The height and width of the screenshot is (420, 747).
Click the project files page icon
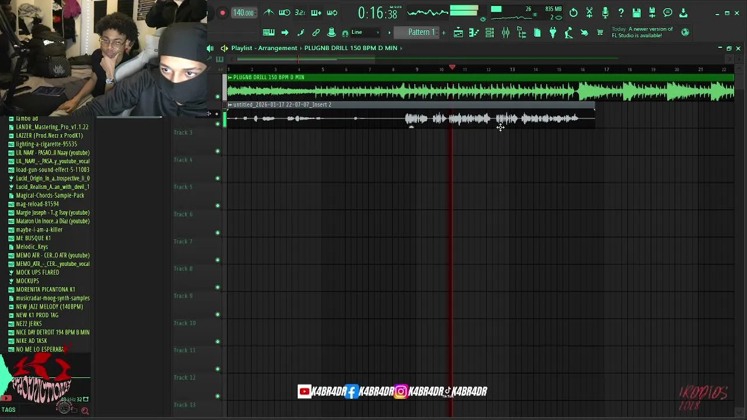[x=537, y=33]
